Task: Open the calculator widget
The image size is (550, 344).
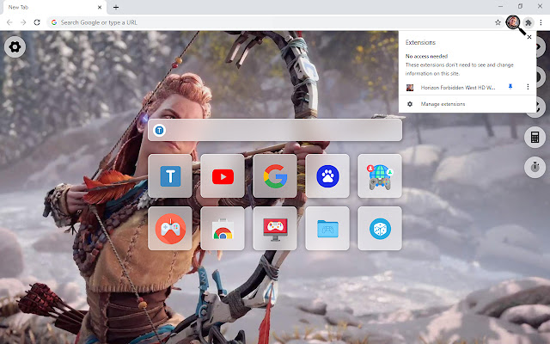Action: 535,138
